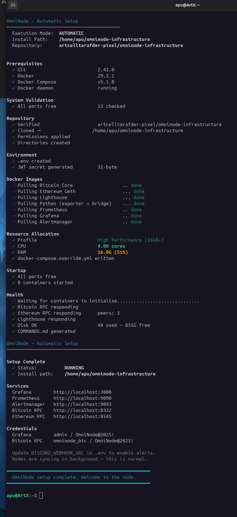
Task: Click the Grafana URL http://localhost:3000
Action: (82, 392)
